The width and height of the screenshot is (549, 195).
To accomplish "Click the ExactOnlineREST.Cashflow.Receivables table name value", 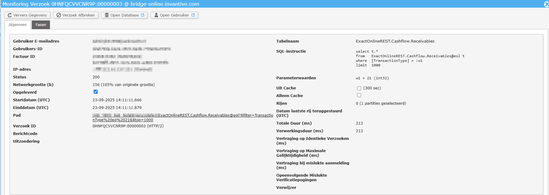I will 395,41.
